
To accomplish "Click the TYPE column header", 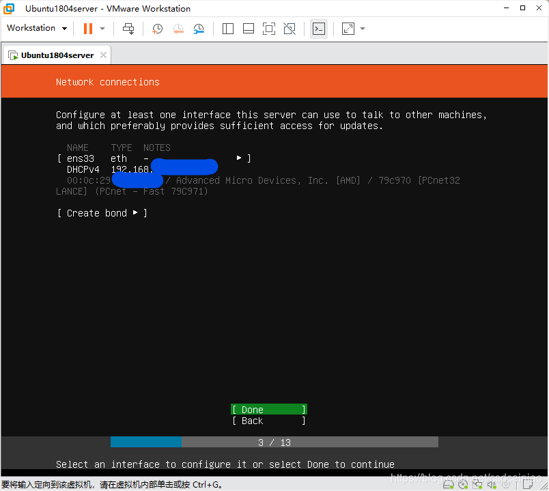I will (x=121, y=148).
